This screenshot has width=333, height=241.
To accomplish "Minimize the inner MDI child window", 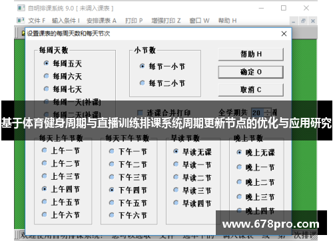I will [294, 21].
